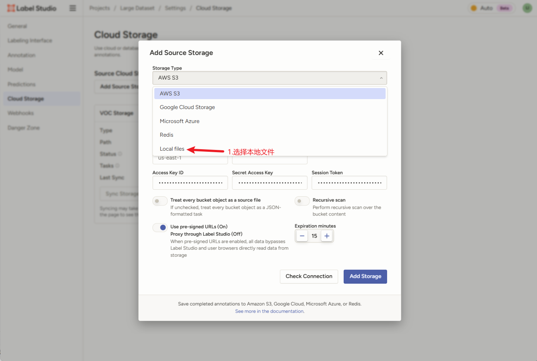Decrease expiration minutes with minus button
Screen dimensions: 537x361
(302, 236)
